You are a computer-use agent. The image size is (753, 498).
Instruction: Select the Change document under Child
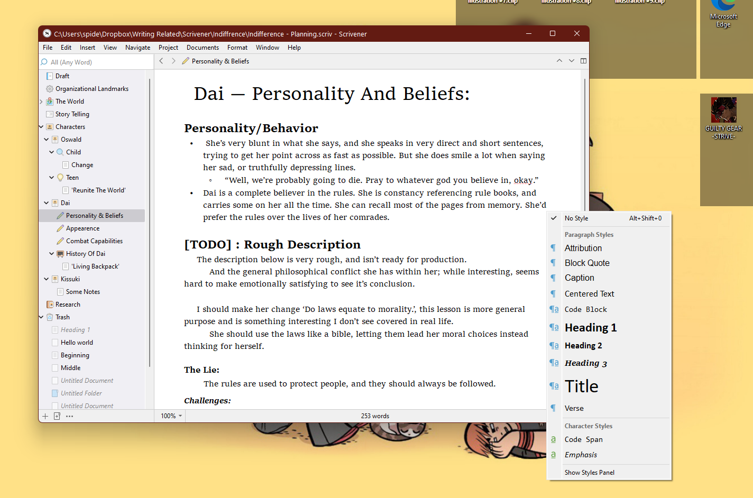(82, 165)
